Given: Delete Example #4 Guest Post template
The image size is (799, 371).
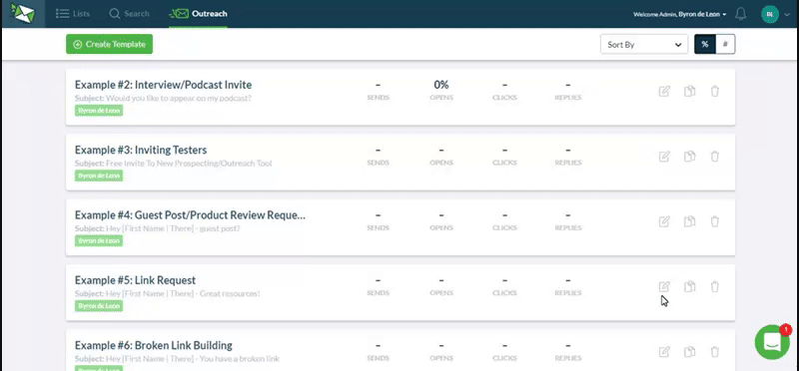Looking at the screenshot, I should coord(715,221).
